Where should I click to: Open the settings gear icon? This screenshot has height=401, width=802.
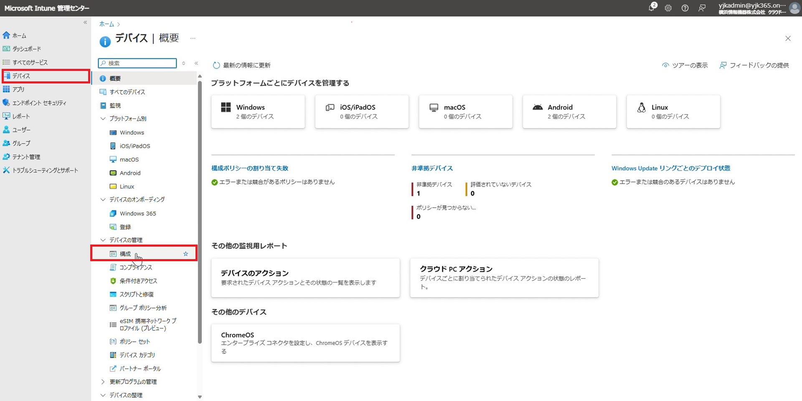click(668, 8)
